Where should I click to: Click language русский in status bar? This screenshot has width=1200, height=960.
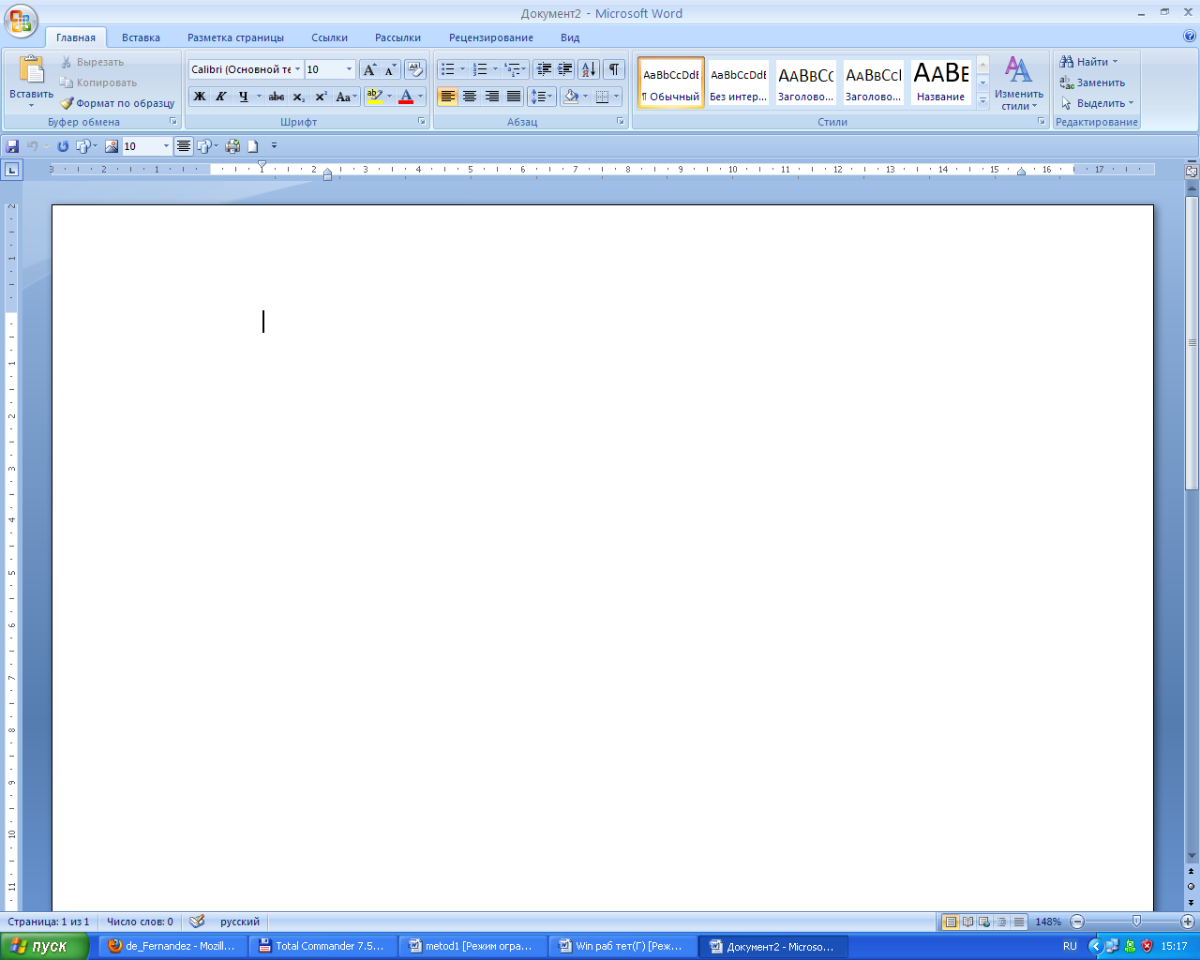coord(240,922)
